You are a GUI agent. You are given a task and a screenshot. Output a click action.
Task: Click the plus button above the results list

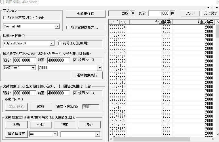coord(216,8)
